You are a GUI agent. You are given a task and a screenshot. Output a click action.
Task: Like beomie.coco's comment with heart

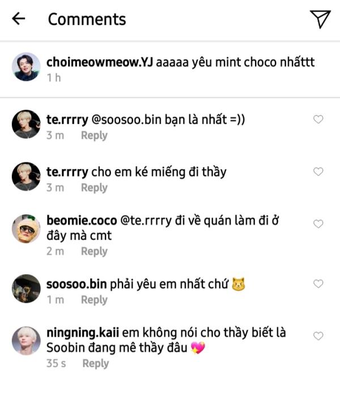(318, 224)
